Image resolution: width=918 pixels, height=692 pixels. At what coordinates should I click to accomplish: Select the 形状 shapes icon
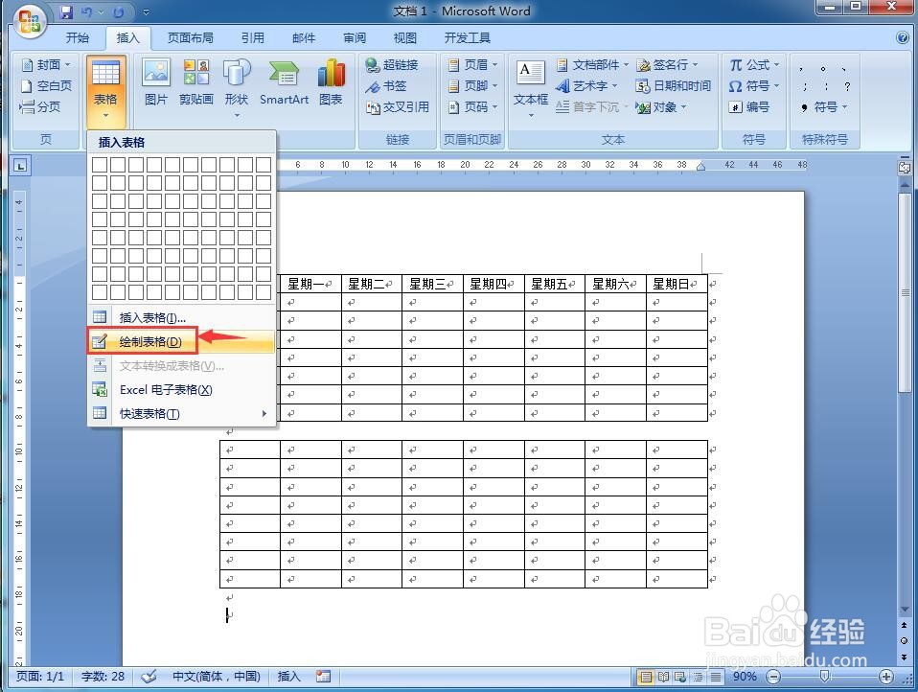point(236,81)
